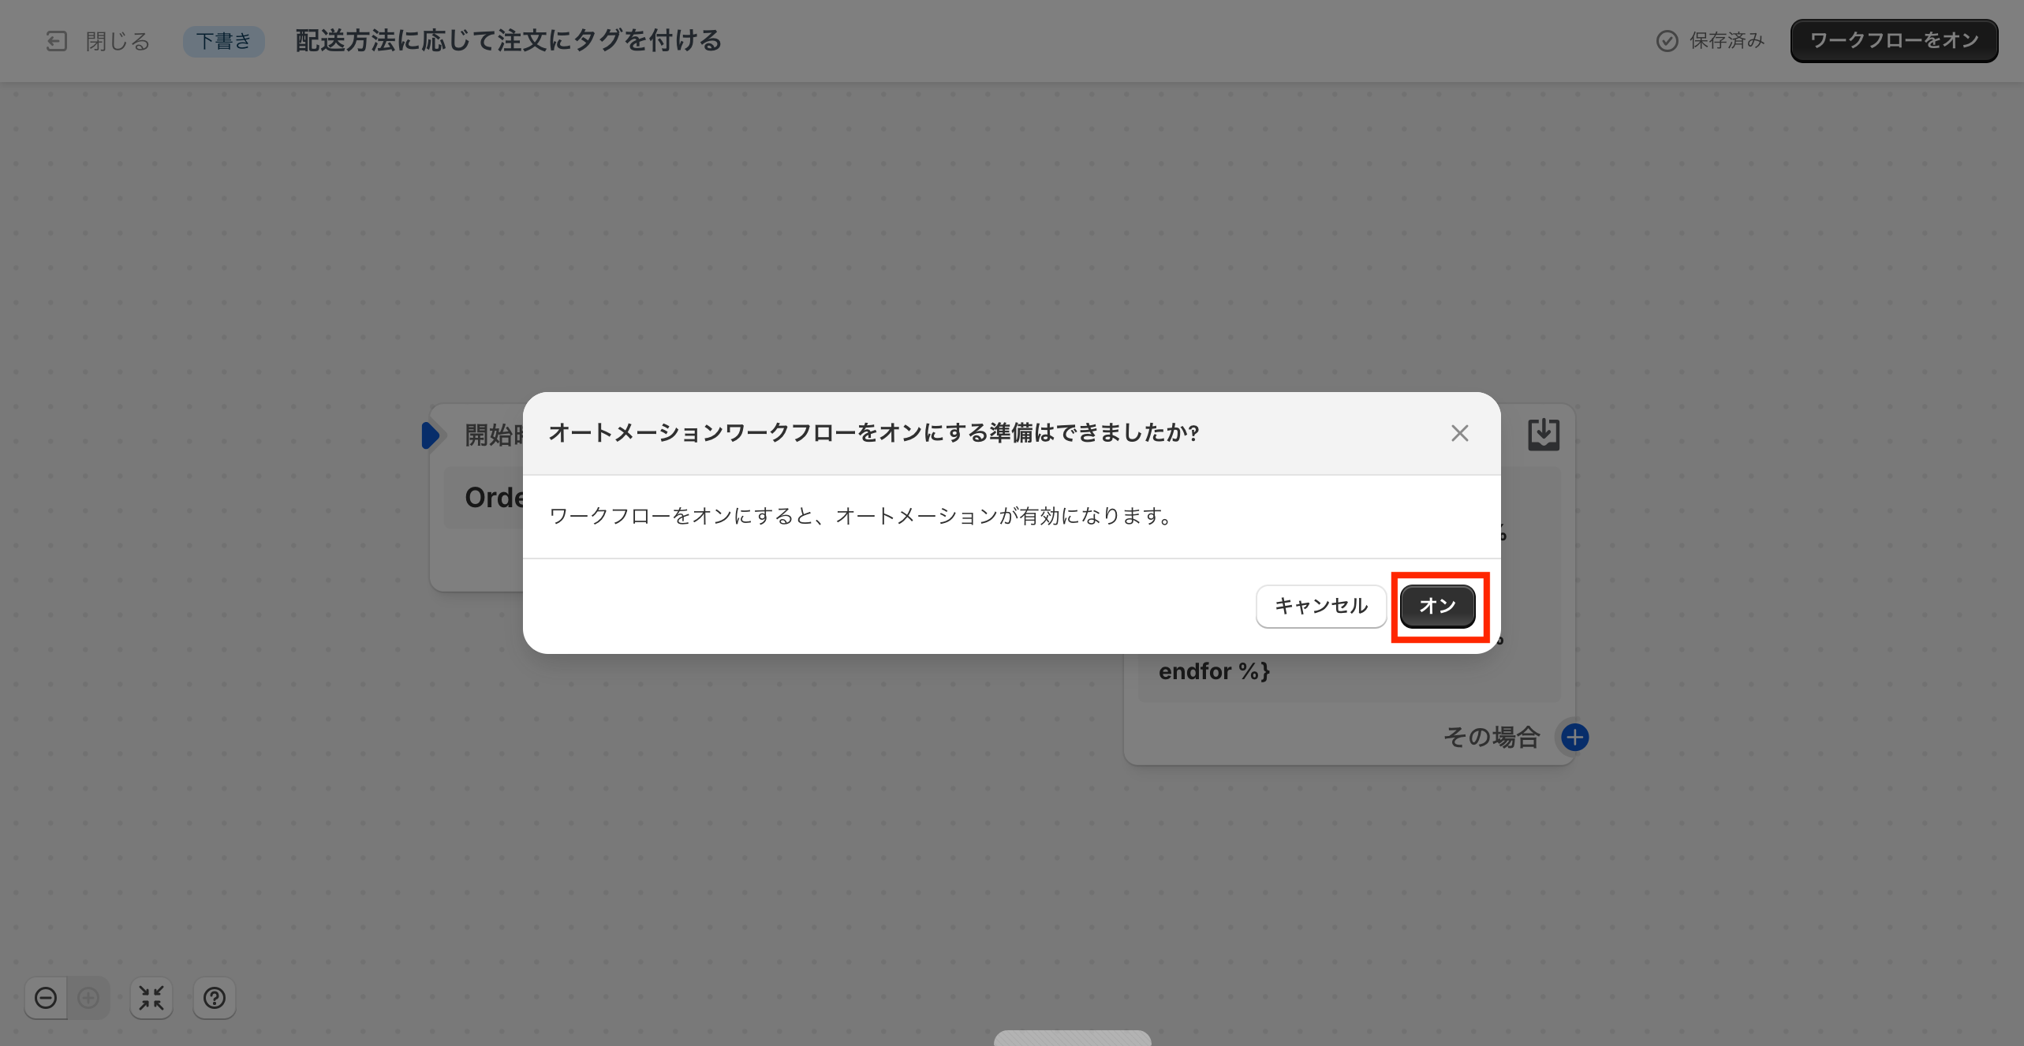Image resolution: width=2024 pixels, height=1046 pixels.
Task: Click the endfor %} code block text
Action: (x=1214, y=671)
